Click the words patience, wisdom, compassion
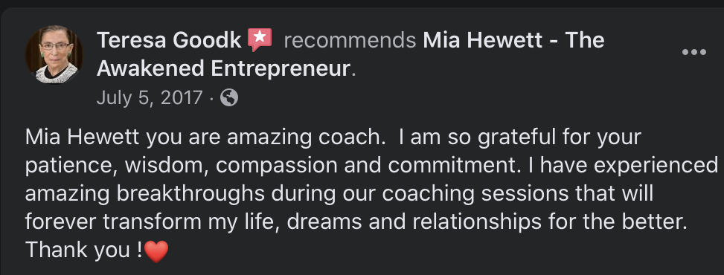724x275 pixels. (176, 166)
